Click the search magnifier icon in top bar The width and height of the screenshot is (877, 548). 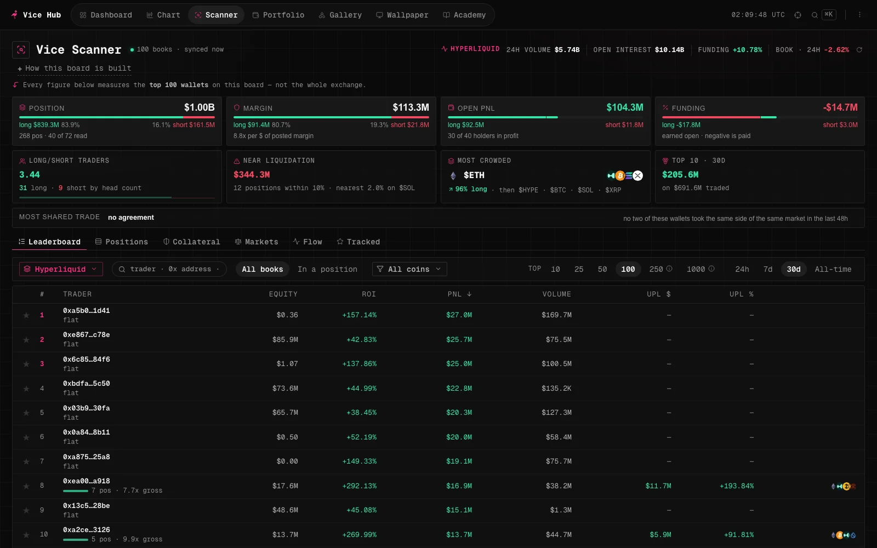815,15
